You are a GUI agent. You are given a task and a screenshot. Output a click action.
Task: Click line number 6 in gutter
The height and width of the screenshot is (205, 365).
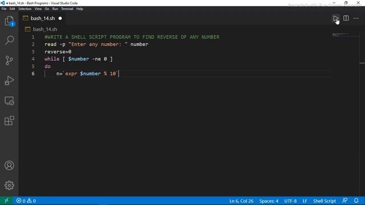33,73
